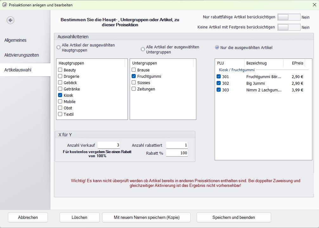Viewport: 319px width, 228px height.
Task: Close the Preisaktionen dialog window
Action: [314, 5]
